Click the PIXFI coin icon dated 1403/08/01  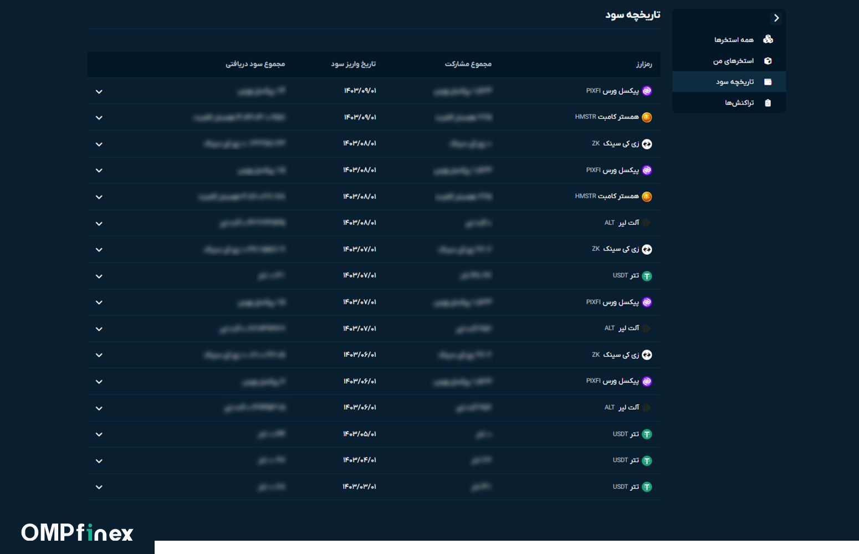(647, 170)
